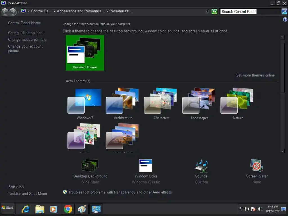Click the volume speaker tray icon
288x216 pixels.
click(260, 209)
